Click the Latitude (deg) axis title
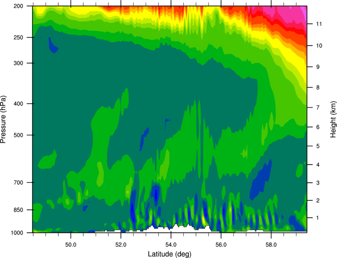The height and width of the screenshot is (258, 337). (x=170, y=254)
